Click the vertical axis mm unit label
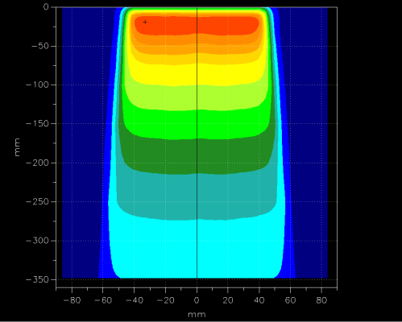The width and height of the screenshot is (402, 322). tap(17, 147)
